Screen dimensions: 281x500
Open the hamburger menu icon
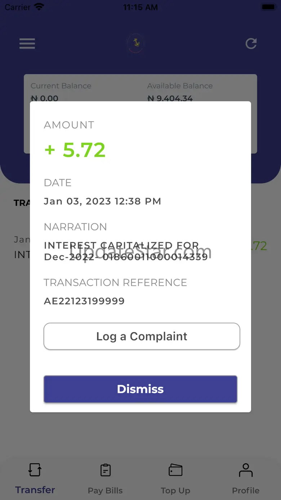click(x=27, y=44)
